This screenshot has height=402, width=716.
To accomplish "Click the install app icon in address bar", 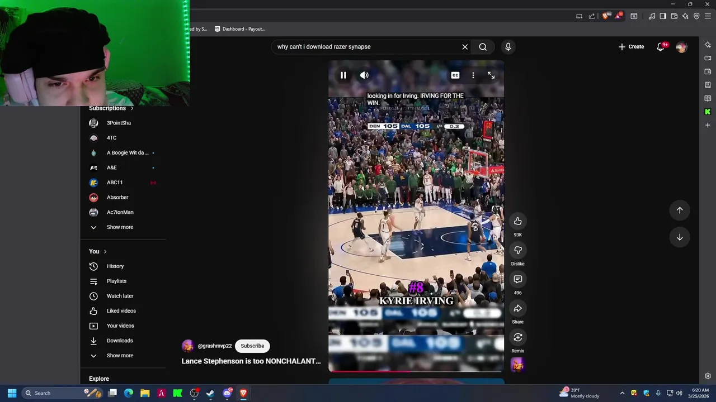I will (580, 16).
